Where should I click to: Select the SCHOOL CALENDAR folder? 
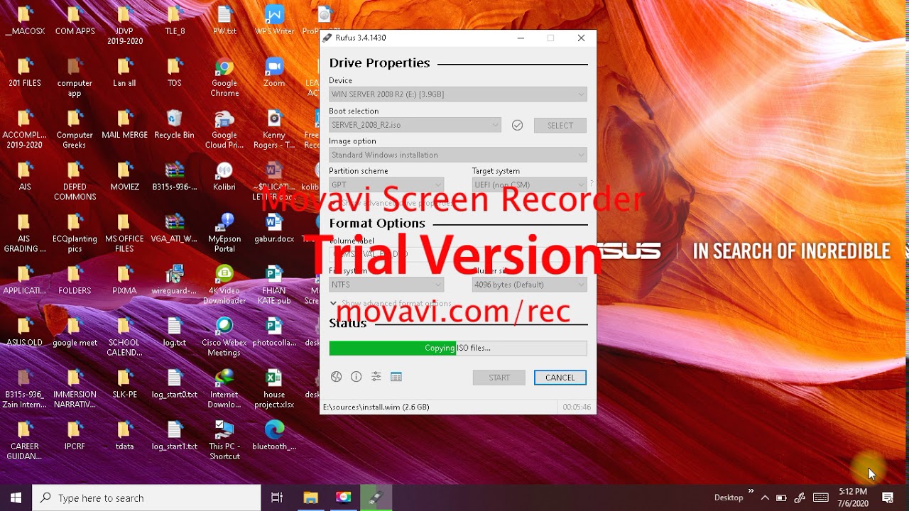coord(124,337)
